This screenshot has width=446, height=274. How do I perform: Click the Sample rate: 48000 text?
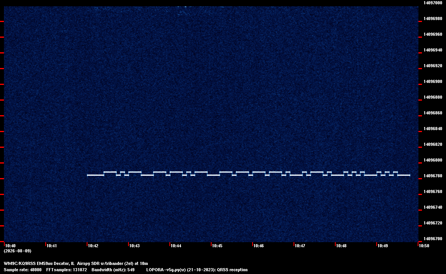tap(22, 270)
